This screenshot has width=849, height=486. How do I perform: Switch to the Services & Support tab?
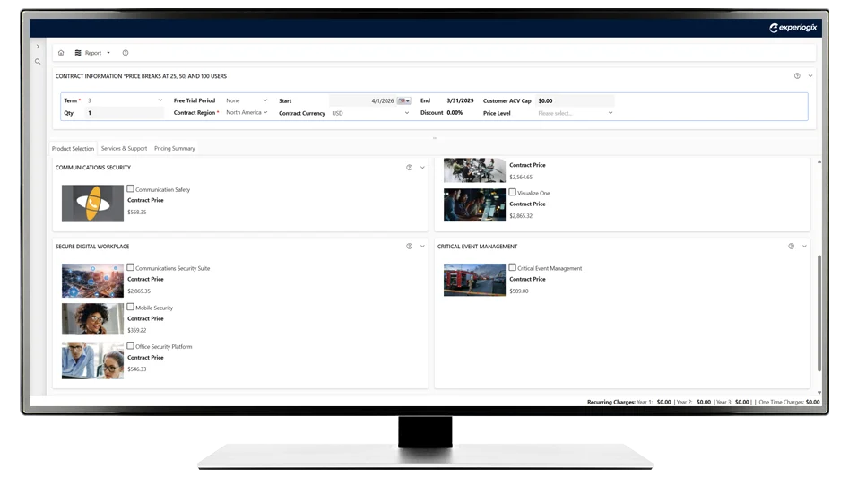pos(124,149)
